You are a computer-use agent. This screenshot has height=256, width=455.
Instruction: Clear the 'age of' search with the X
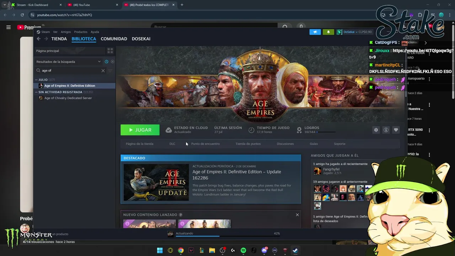(103, 70)
